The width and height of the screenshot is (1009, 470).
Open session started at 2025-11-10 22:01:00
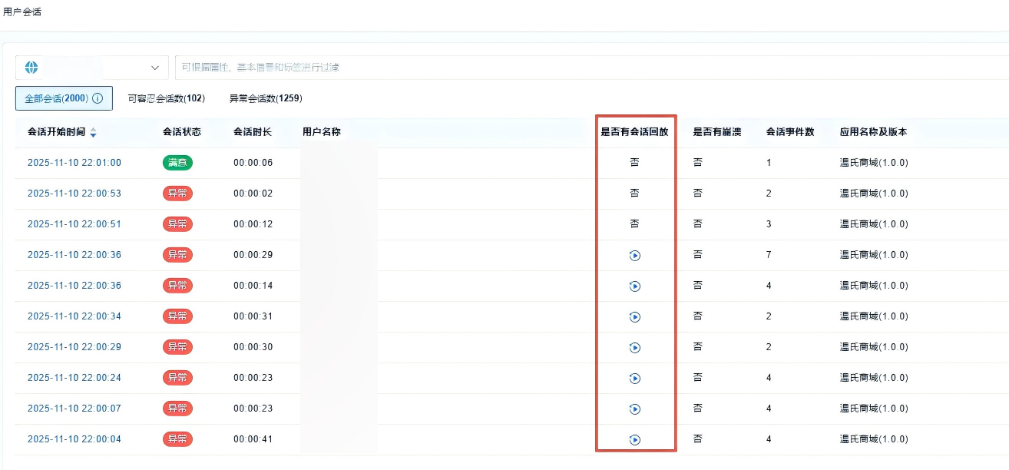[74, 163]
